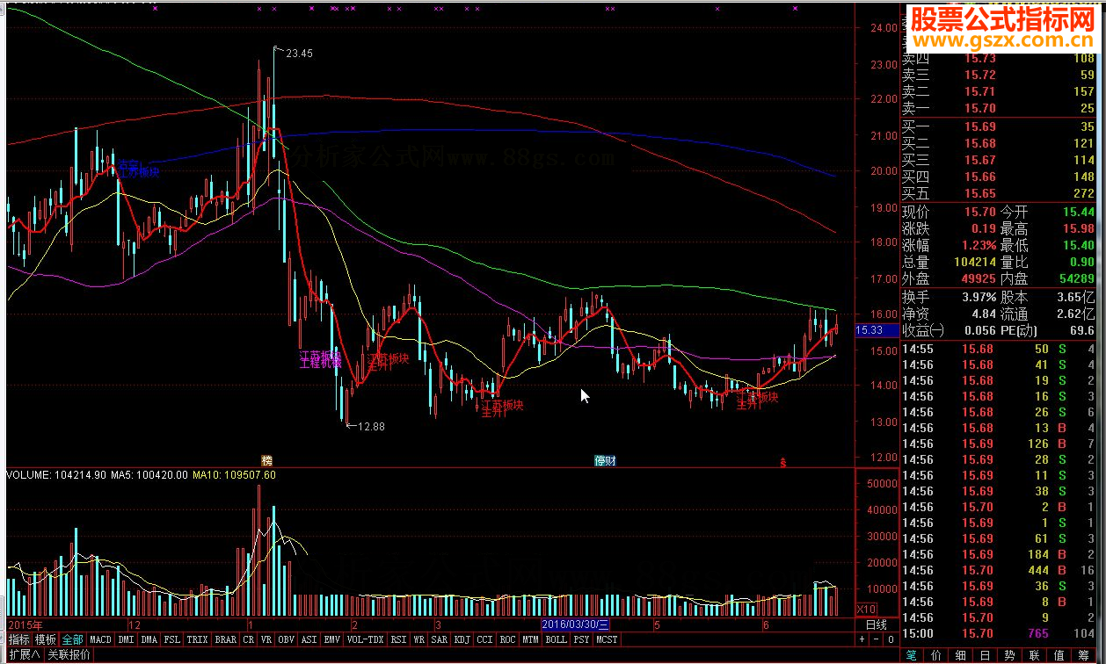This screenshot has height=664, width=1106.
Task: Click the 榜 marker icon on chart
Action: 266,460
